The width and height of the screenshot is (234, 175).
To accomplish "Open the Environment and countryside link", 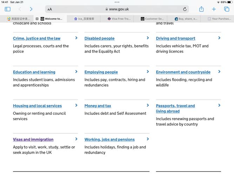I will pyautogui.click(x=183, y=72).
